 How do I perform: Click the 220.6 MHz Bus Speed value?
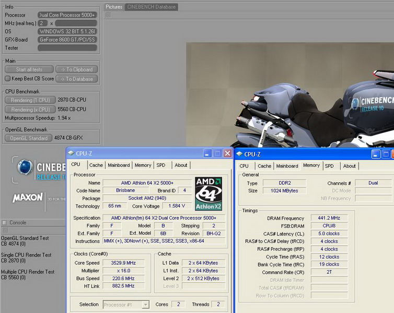pyautogui.click(x=123, y=279)
